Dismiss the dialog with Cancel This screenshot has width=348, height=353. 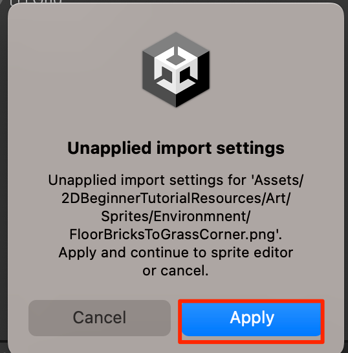pyautogui.click(x=100, y=318)
